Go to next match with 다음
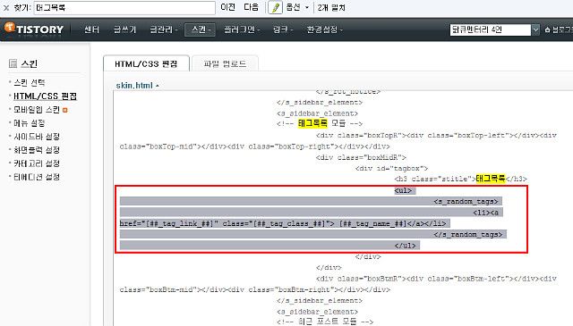This screenshot has width=573, height=326. (251, 7)
